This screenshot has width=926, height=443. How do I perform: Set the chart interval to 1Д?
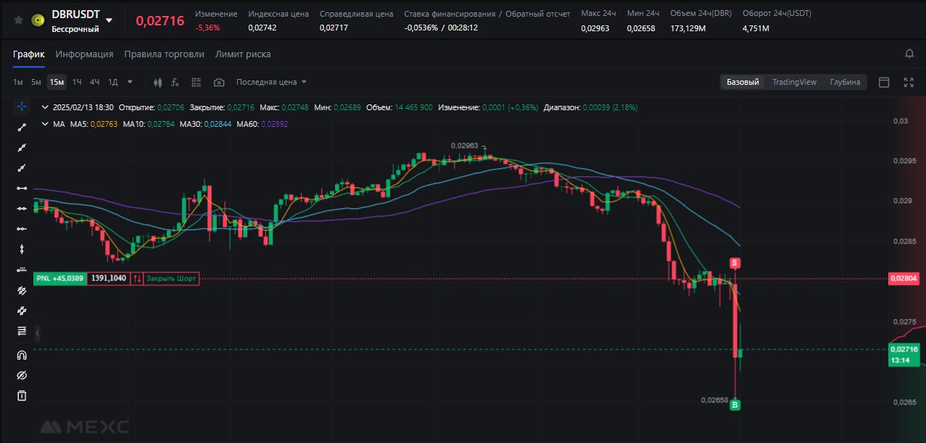coord(113,82)
